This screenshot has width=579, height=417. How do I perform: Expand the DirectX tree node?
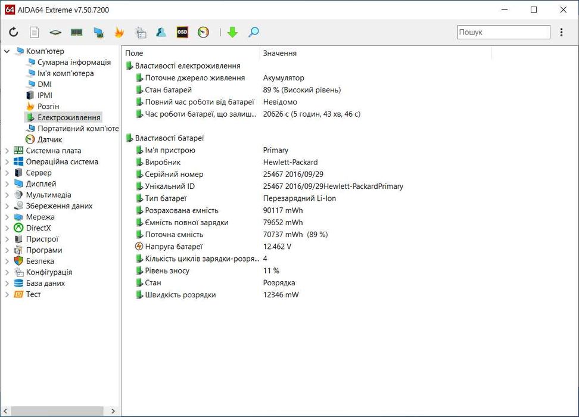7,228
